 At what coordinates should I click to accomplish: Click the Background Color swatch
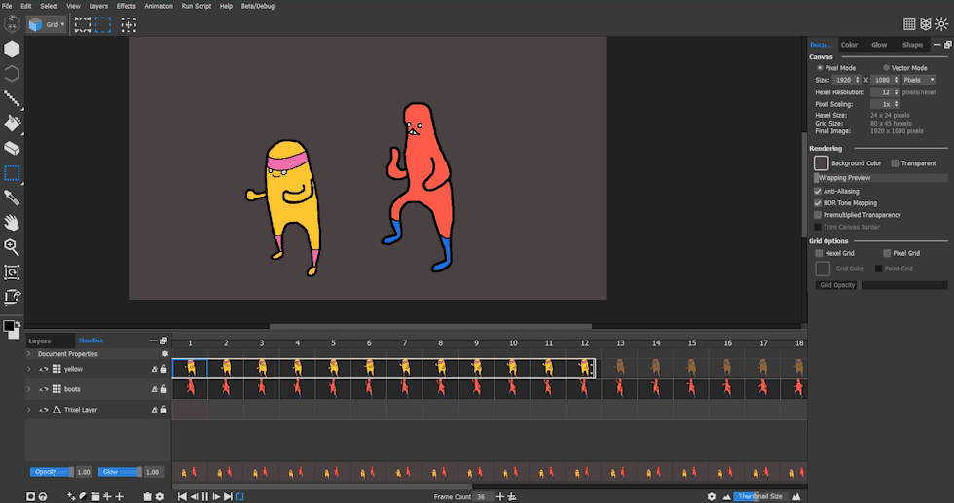pyautogui.click(x=822, y=163)
